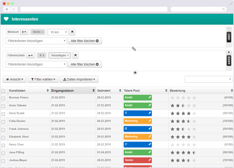Image resolution: width=234 pixels, height=168 pixels.
Task: Edit Norman Peters' Azubi talent pool pencil
Action: (150, 97)
